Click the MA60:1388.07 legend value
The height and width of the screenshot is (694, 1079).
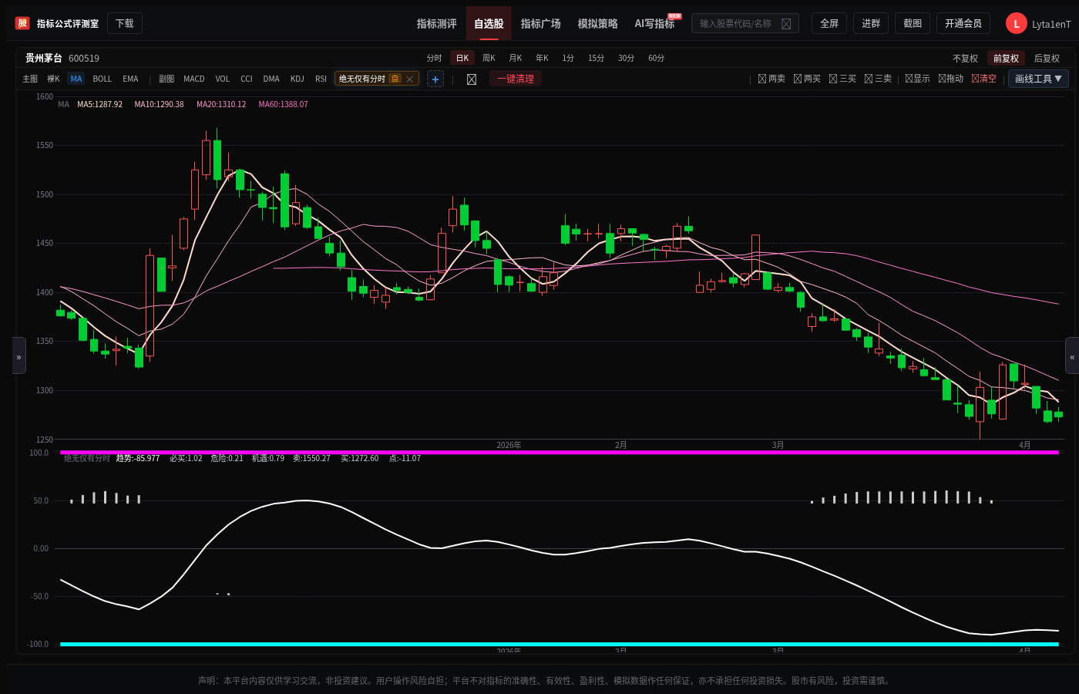(284, 104)
